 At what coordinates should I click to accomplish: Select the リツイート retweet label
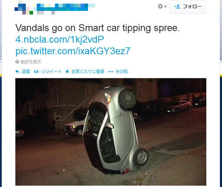tap(52, 71)
